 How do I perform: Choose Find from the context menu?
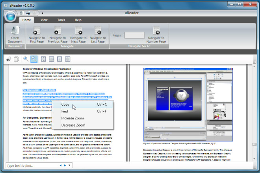click(x=83, y=111)
